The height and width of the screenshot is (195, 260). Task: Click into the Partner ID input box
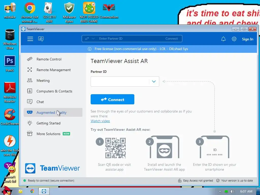(120, 82)
